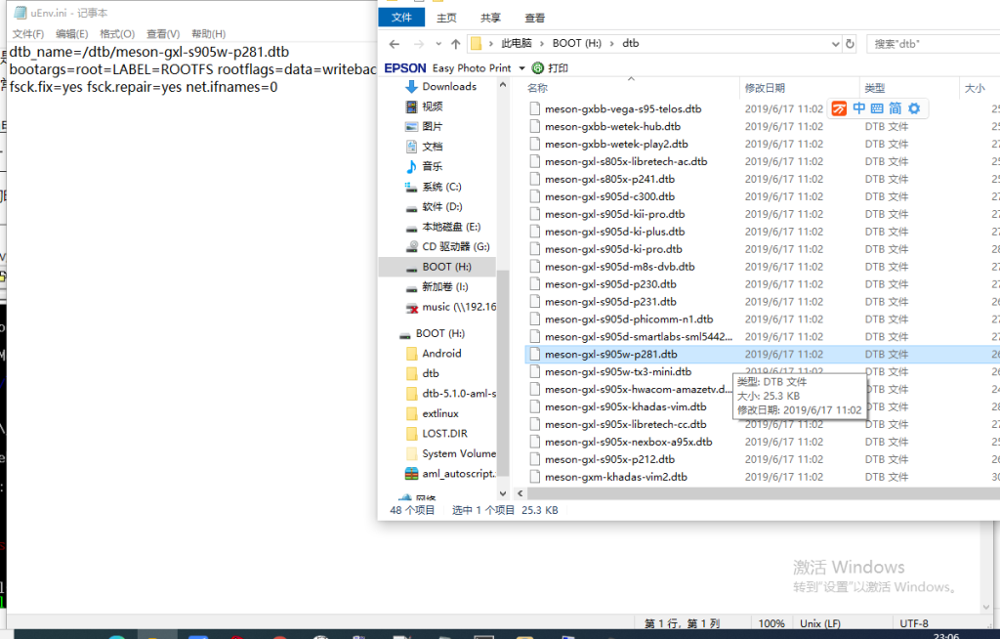This screenshot has width=1000, height=639.
Task: Expand the address bar history dropdown
Action: pyautogui.click(x=834, y=44)
